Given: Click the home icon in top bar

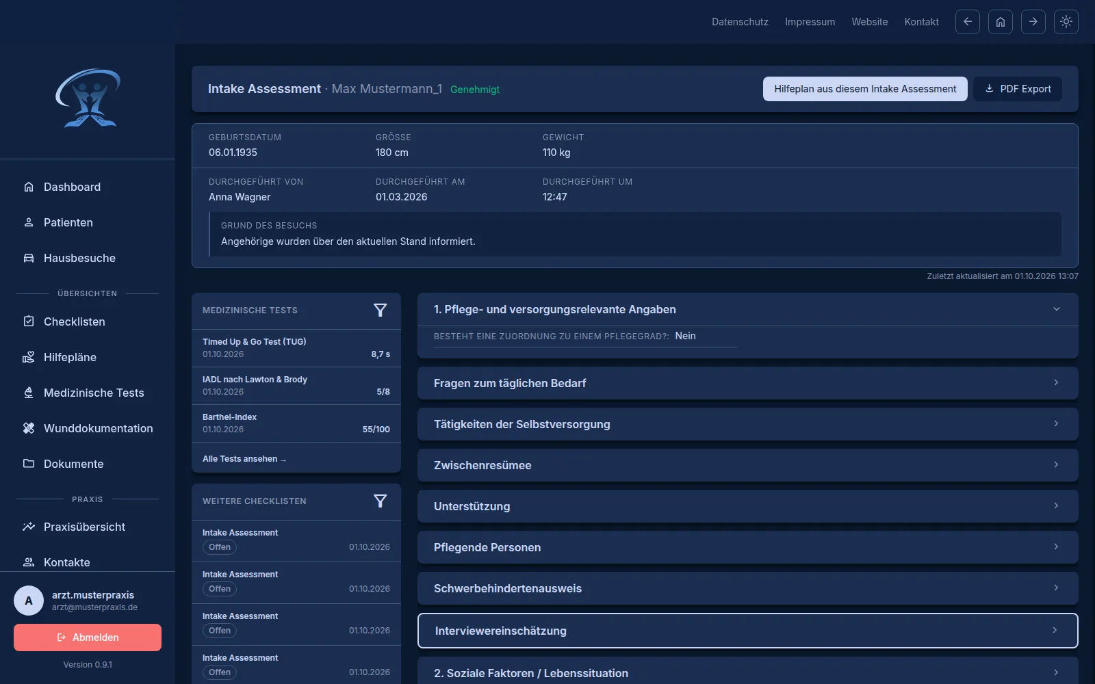Looking at the screenshot, I should pyautogui.click(x=1001, y=22).
